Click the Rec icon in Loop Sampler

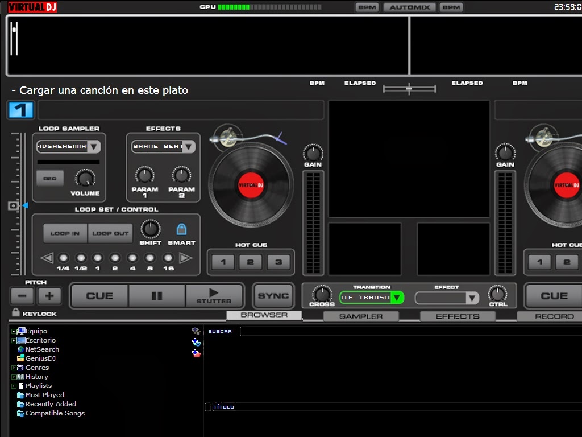click(x=49, y=178)
